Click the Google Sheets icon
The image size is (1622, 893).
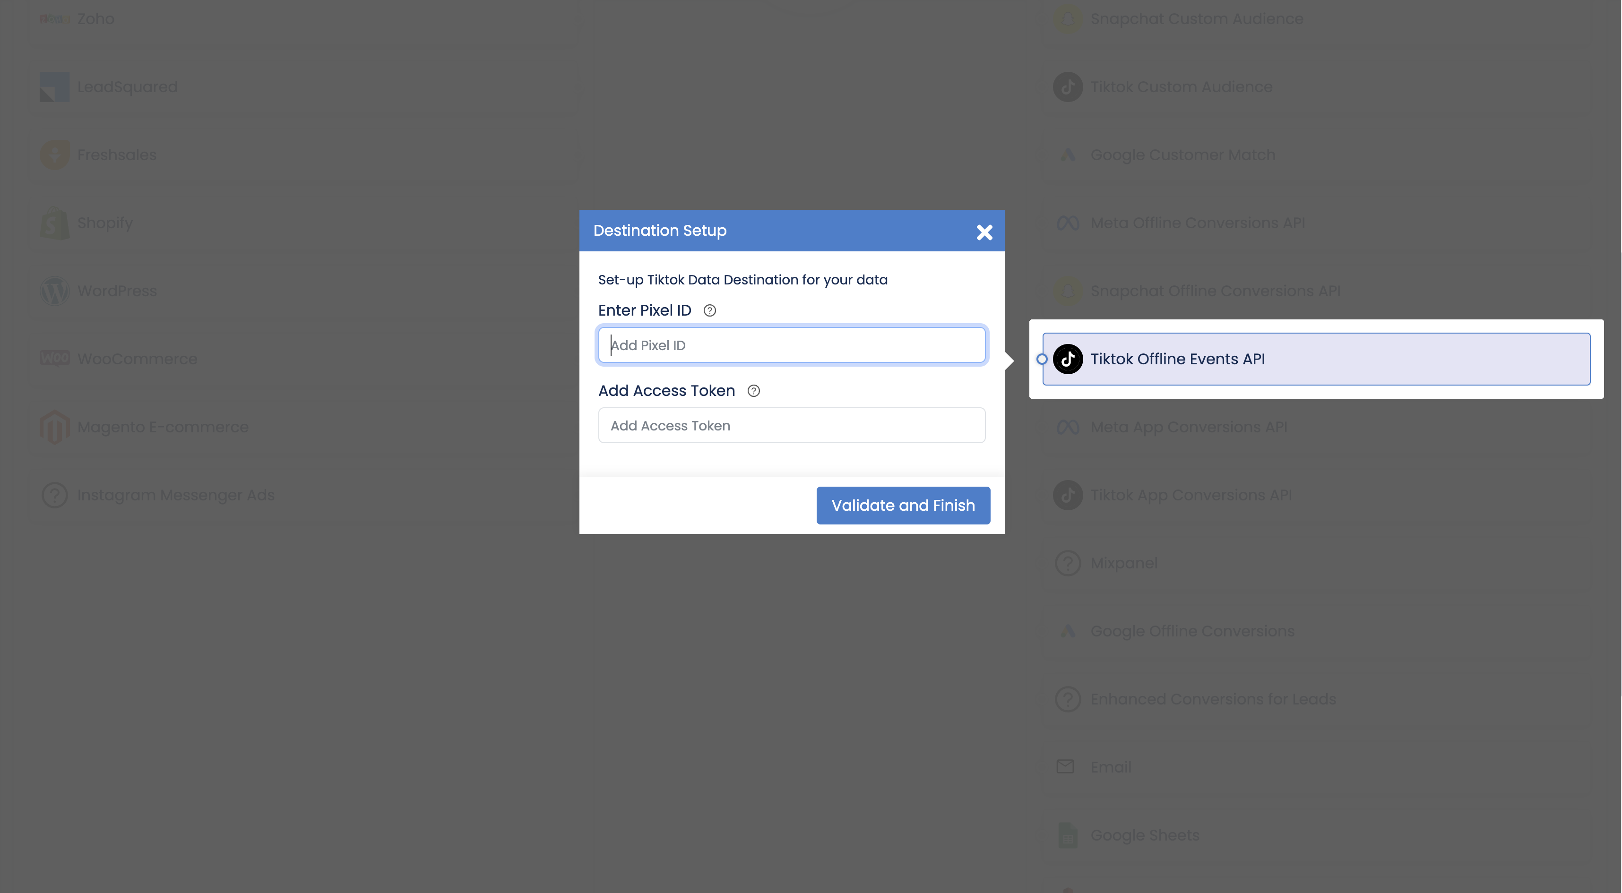click(x=1068, y=835)
